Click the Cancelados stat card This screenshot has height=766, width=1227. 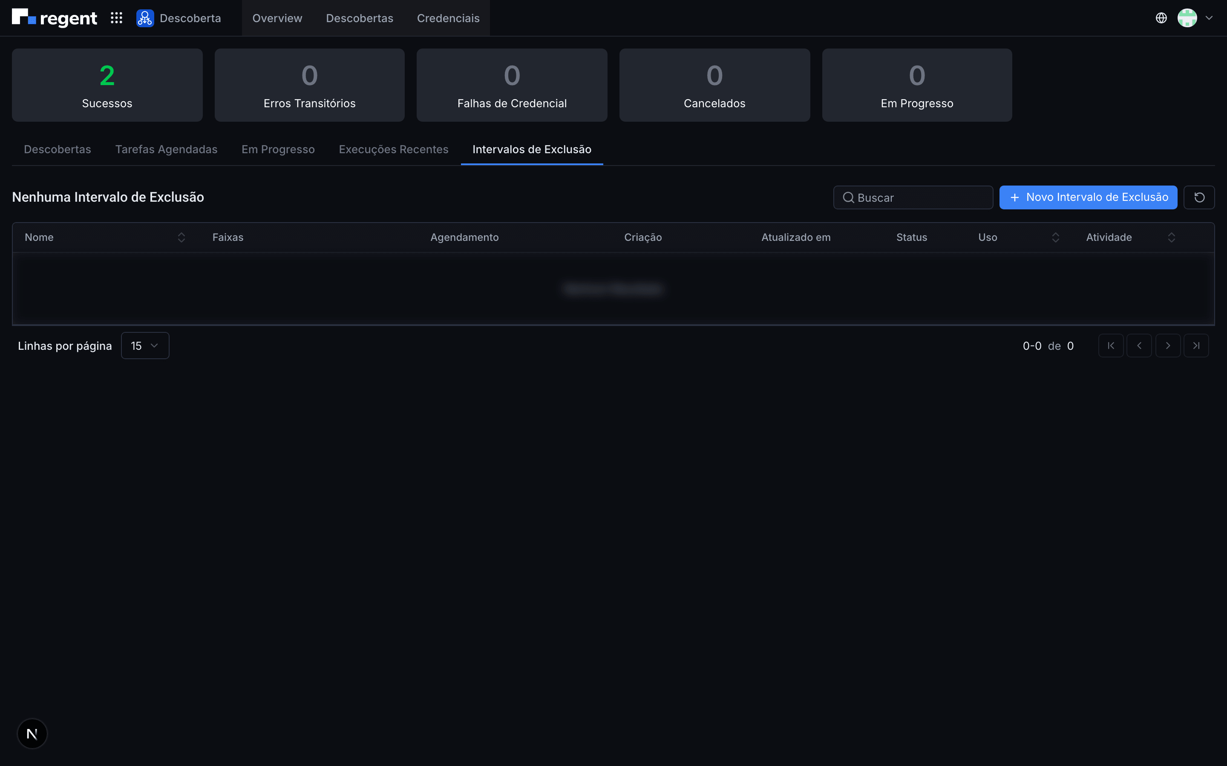(714, 85)
